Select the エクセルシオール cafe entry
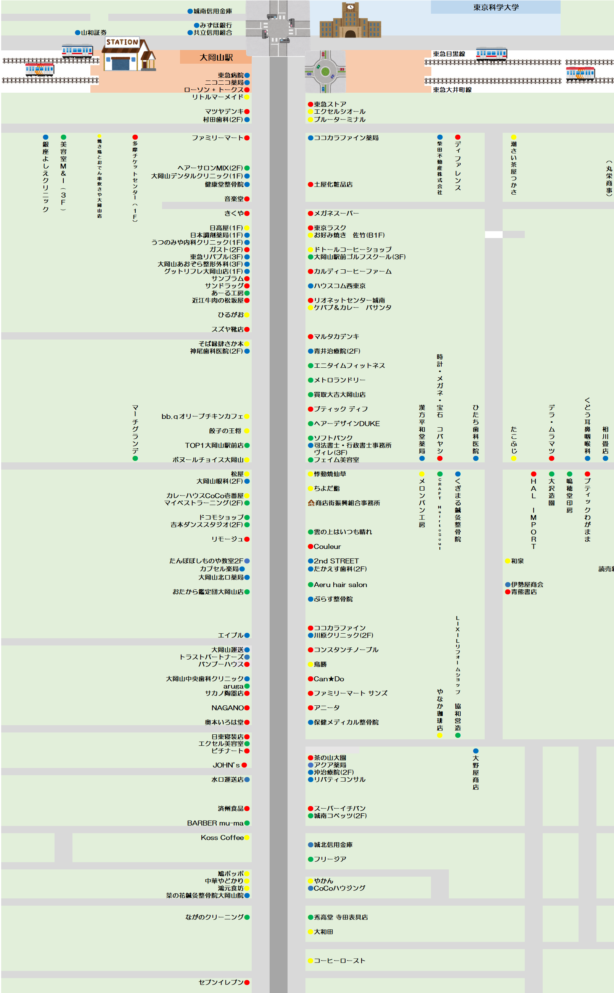 337,111
